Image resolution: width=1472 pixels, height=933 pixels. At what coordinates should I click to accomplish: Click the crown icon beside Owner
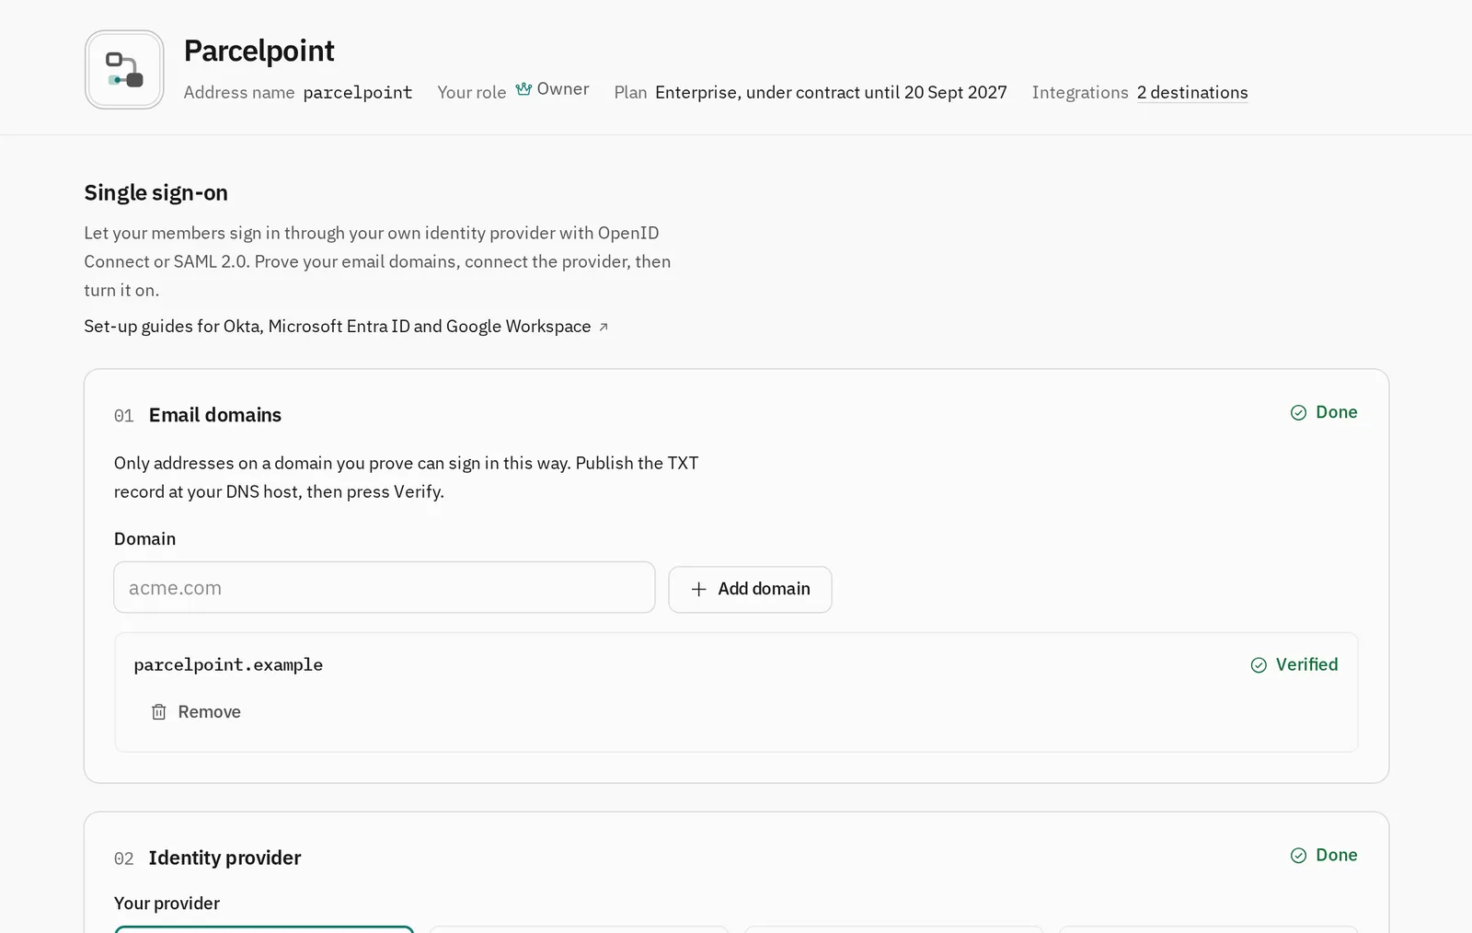(x=523, y=89)
